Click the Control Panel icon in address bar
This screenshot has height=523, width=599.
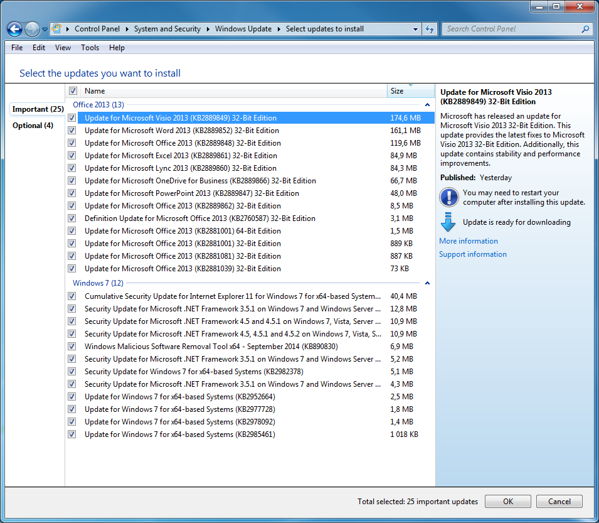(56, 29)
